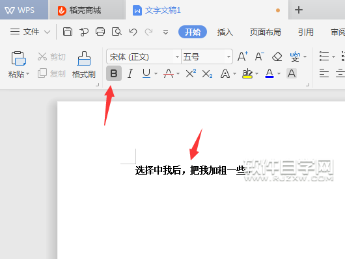Switch to the 审阅 ribbon tab

click(x=338, y=32)
